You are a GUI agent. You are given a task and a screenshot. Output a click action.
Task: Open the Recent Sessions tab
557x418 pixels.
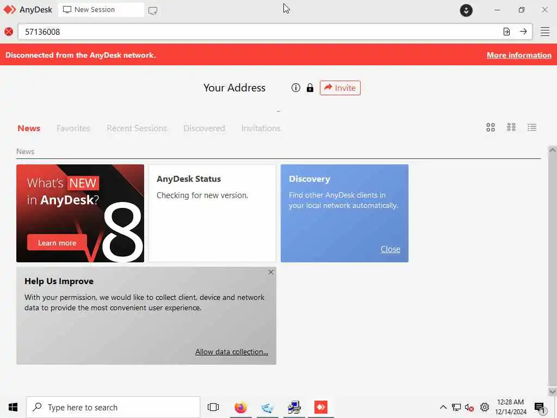click(x=137, y=128)
